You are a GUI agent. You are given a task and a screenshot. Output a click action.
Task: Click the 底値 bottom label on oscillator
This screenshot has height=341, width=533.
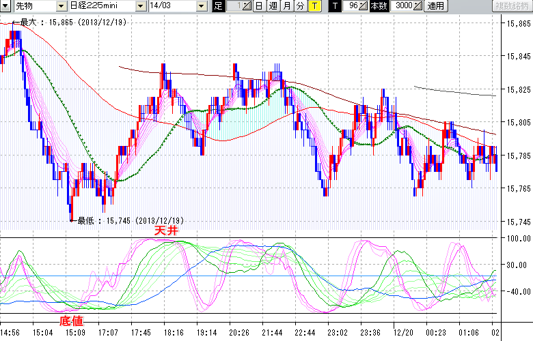point(72,319)
